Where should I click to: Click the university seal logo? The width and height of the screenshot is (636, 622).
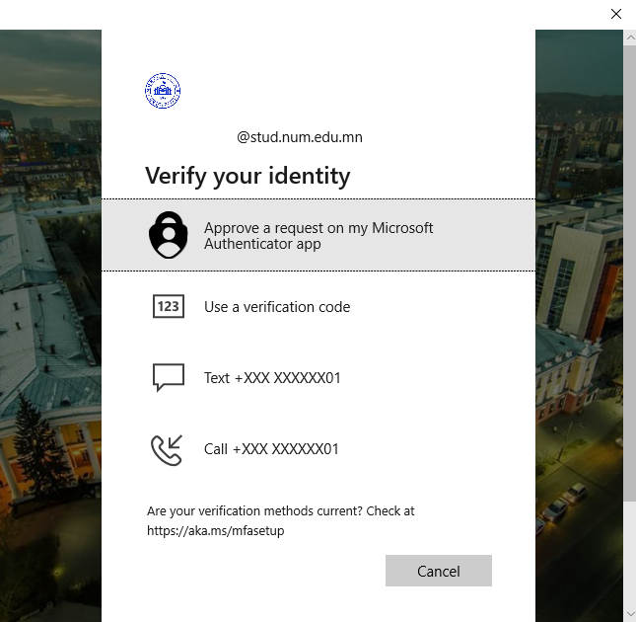(x=163, y=91)
